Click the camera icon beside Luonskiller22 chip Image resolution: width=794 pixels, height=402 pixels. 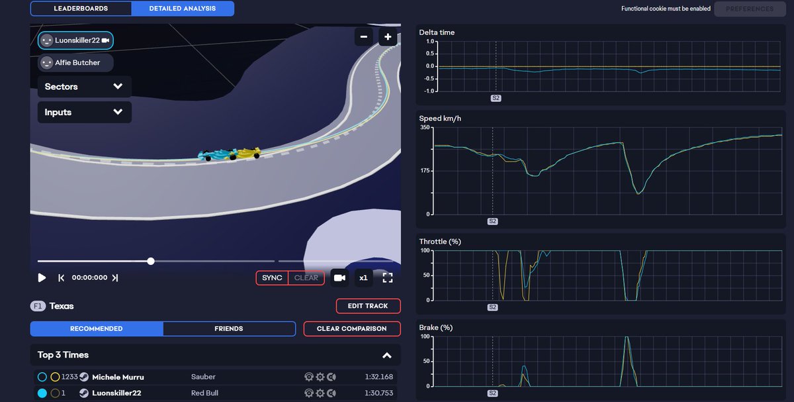point(105,40)
